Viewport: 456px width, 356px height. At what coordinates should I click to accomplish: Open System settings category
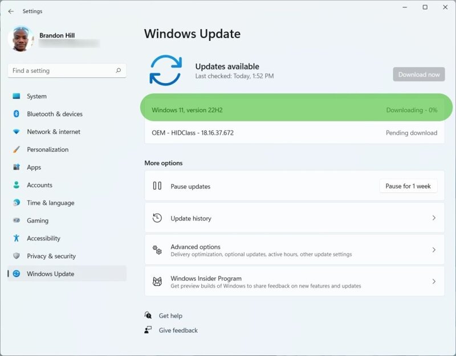tap(67, 96)
